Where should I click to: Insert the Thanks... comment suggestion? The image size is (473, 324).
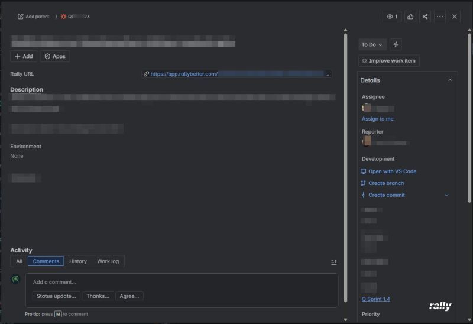tap(98, 296)
